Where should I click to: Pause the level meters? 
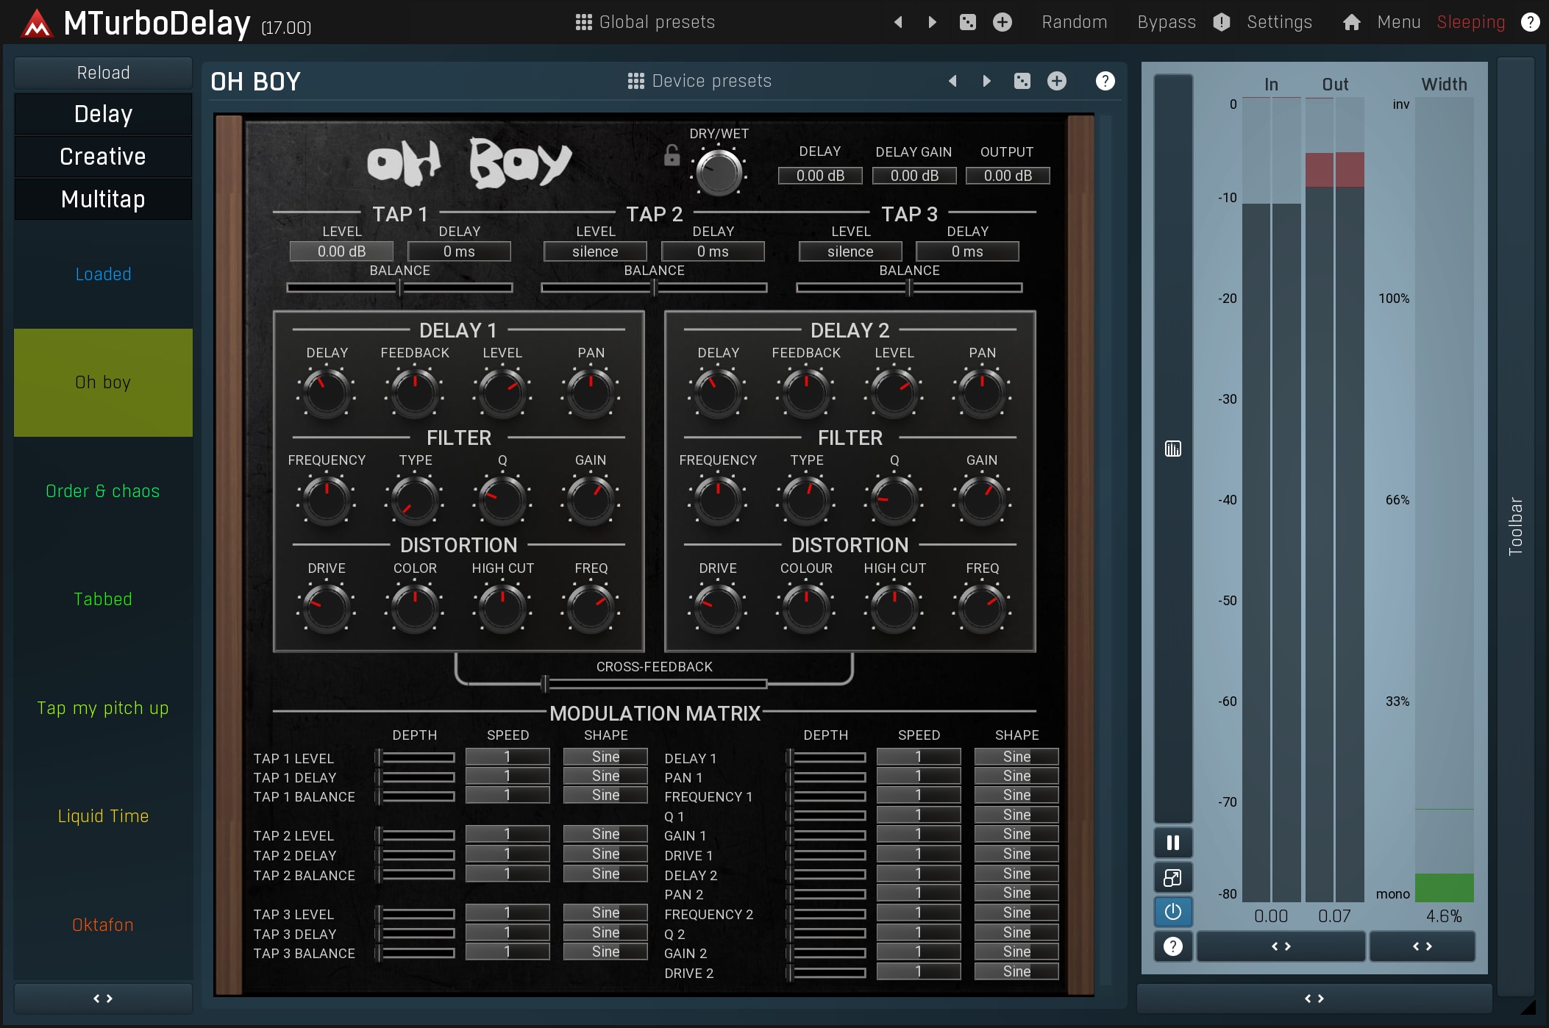tap(1173, 843)
